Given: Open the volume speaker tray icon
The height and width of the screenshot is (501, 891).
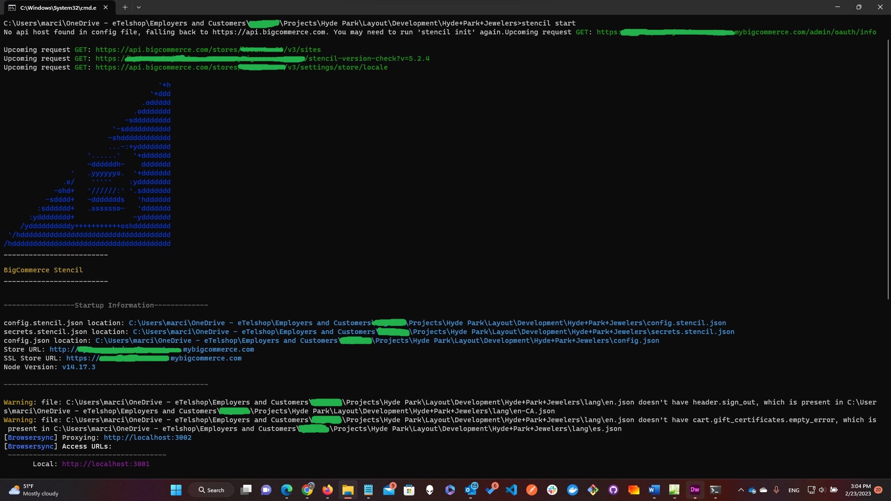Looking at the screenshot, I should 822,490.
